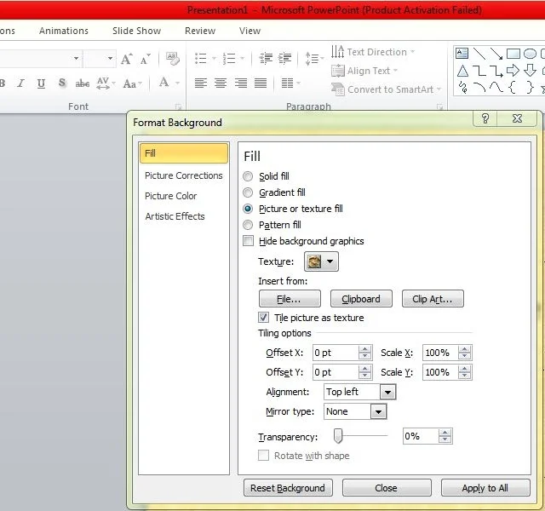Screen dimensions: 545x511
Task: Open the Line Spacing options
Action: [x=314, y=59]
